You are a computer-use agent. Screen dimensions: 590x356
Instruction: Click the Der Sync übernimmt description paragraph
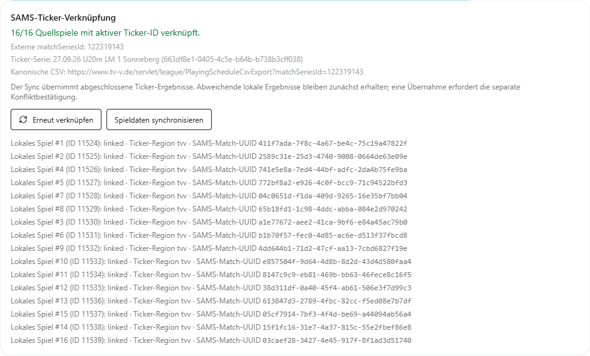[266, 92]
